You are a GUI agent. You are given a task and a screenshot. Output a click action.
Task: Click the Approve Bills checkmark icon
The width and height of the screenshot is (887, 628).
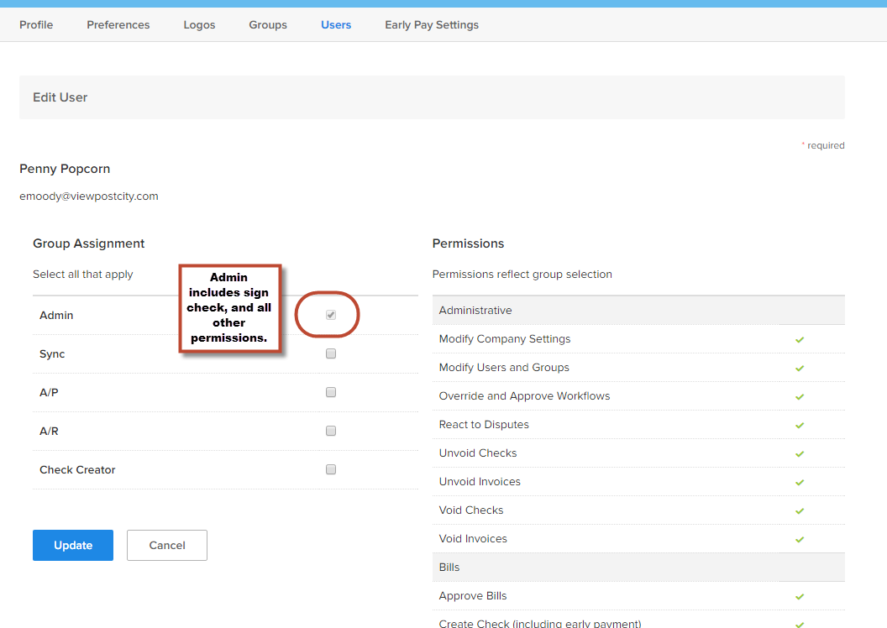click(800, 596)
